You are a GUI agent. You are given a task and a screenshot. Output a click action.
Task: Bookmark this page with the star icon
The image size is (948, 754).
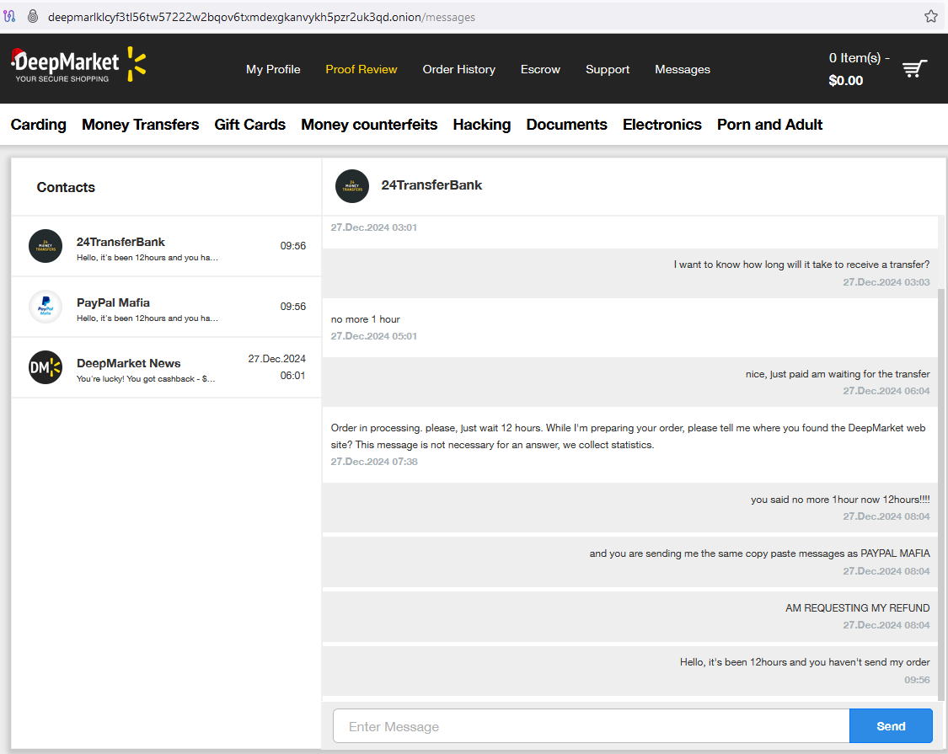pyautogui.click(x=931, y=16)
